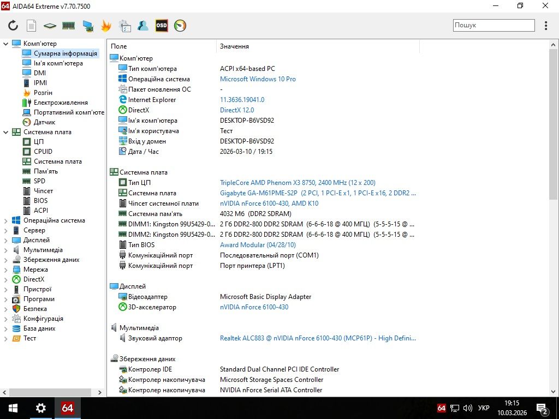Select Розгін tree item

(x=43, y=93)
